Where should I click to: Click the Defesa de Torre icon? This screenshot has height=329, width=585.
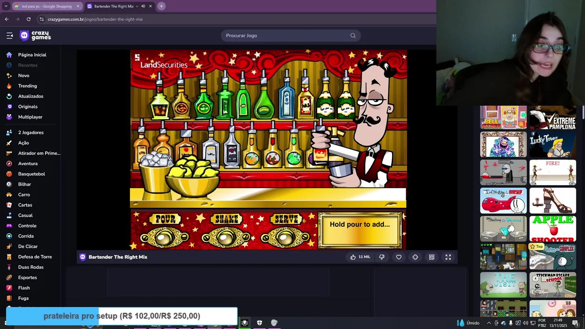(9, 257)
